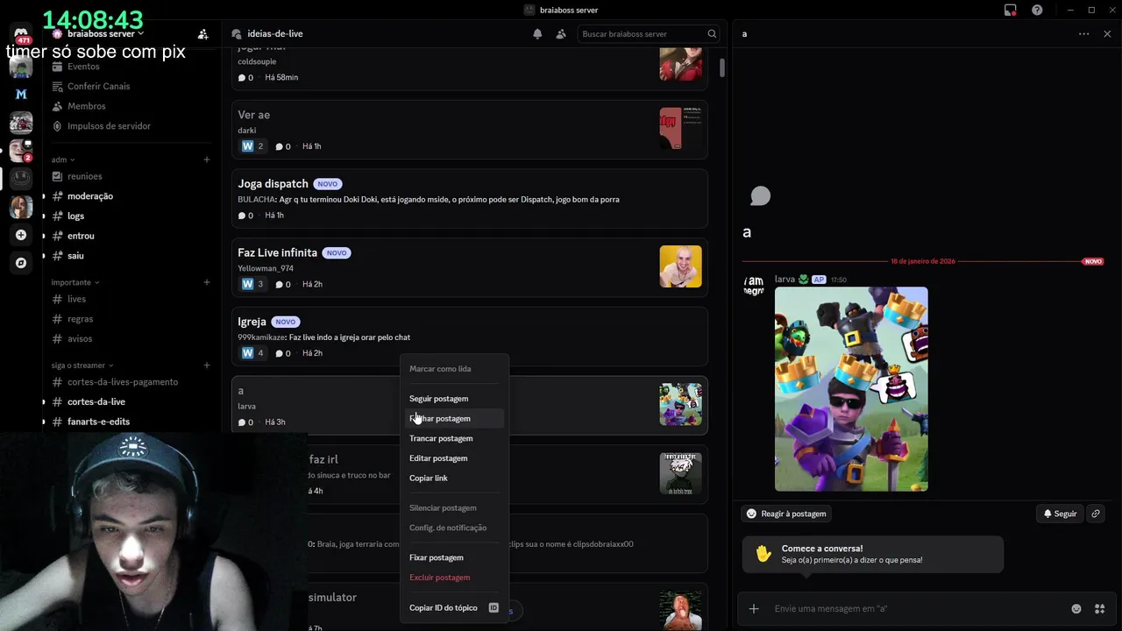Open apps icon in message box

coord(1099,608)
